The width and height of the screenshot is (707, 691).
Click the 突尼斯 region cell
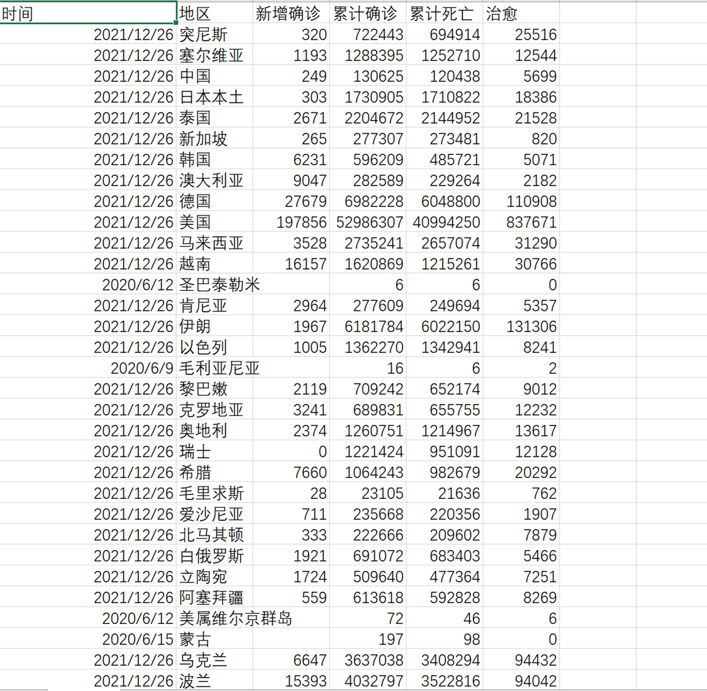click(x=214, y=35)
